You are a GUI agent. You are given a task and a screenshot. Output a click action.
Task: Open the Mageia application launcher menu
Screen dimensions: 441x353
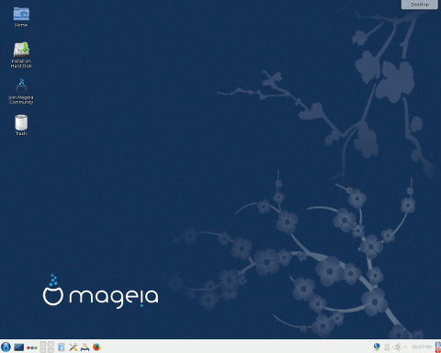[6, 347]
